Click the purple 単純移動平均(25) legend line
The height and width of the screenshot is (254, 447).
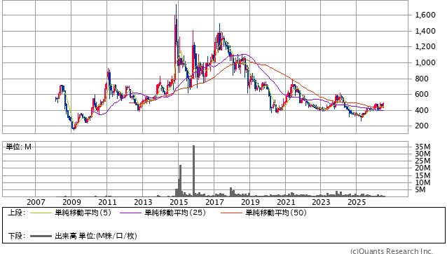(130, 213)
